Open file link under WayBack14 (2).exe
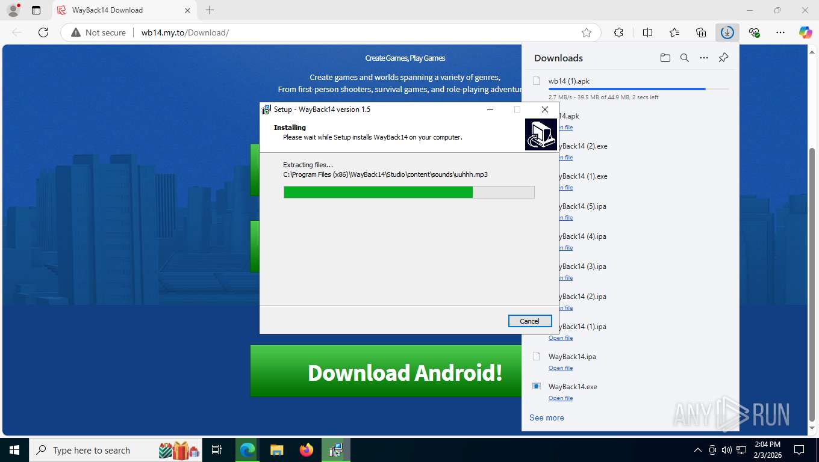The width and height of the screenshot is (819, 462). [x=565, y=158]
